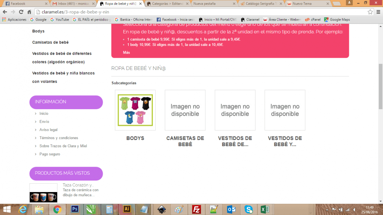383x215 pixels.
Task: Open the Calculator from the taskbar
Action: point(109,209)
